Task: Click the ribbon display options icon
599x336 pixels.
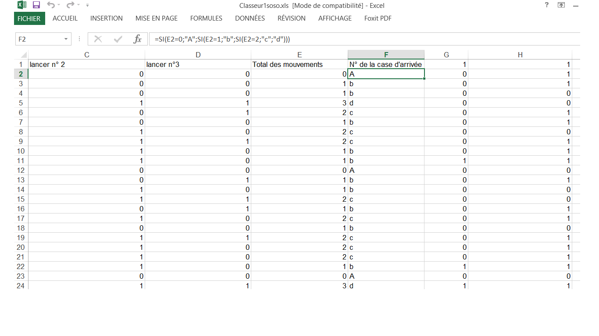Action: 561,5
